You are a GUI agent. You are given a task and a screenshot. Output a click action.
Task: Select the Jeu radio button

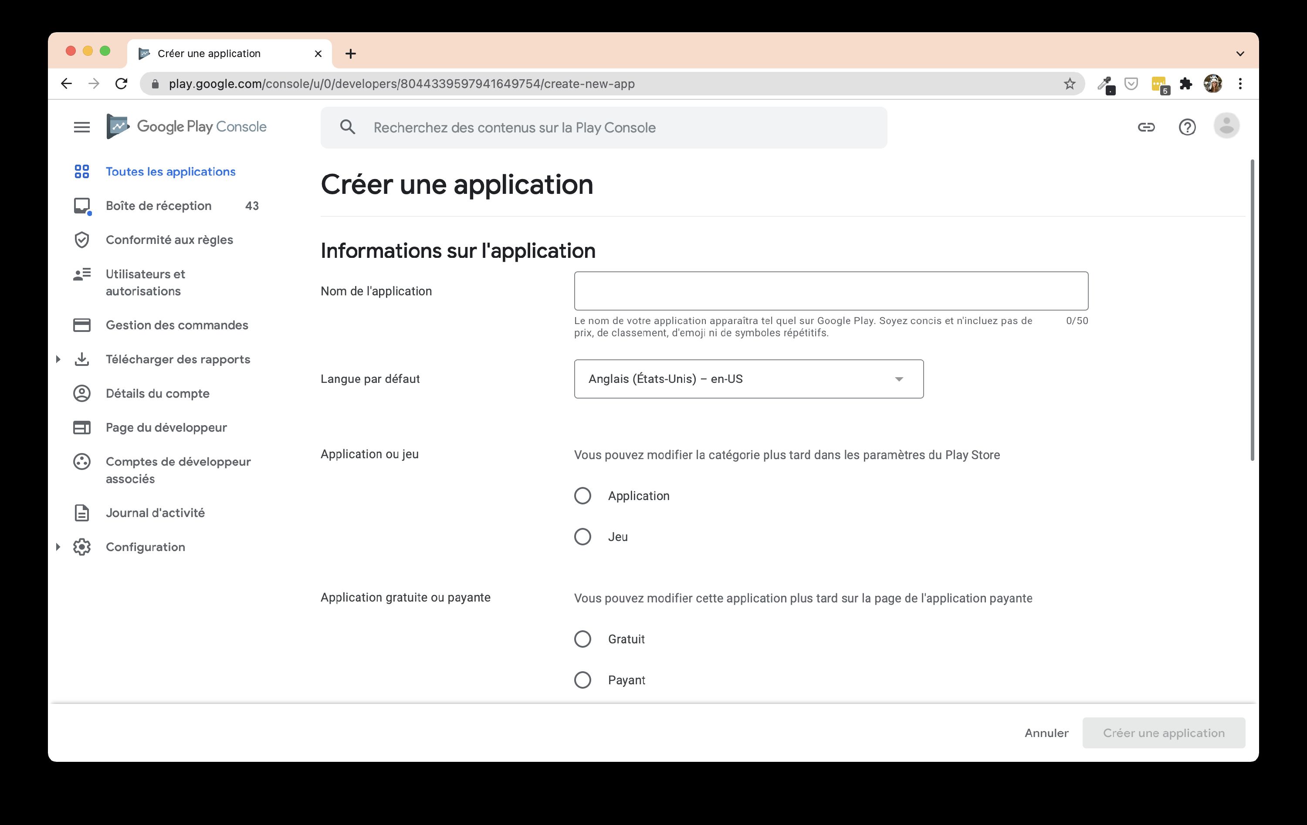click(x=582, y=537)
